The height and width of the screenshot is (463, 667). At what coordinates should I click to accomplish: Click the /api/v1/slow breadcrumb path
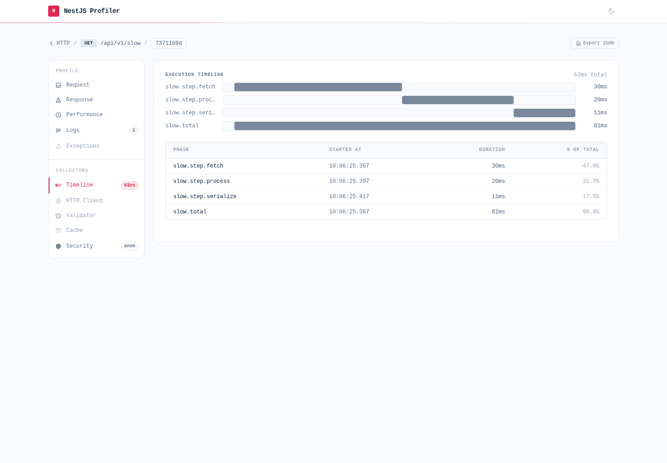[120, 43]
